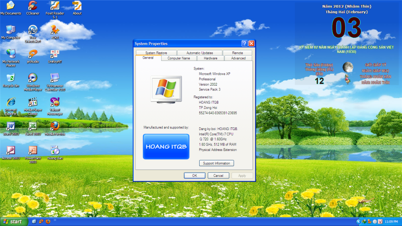Click product ID 55274-640-8365391-23695 text
This screenshot has width=402, height=226.
click(x=218, y=113)
